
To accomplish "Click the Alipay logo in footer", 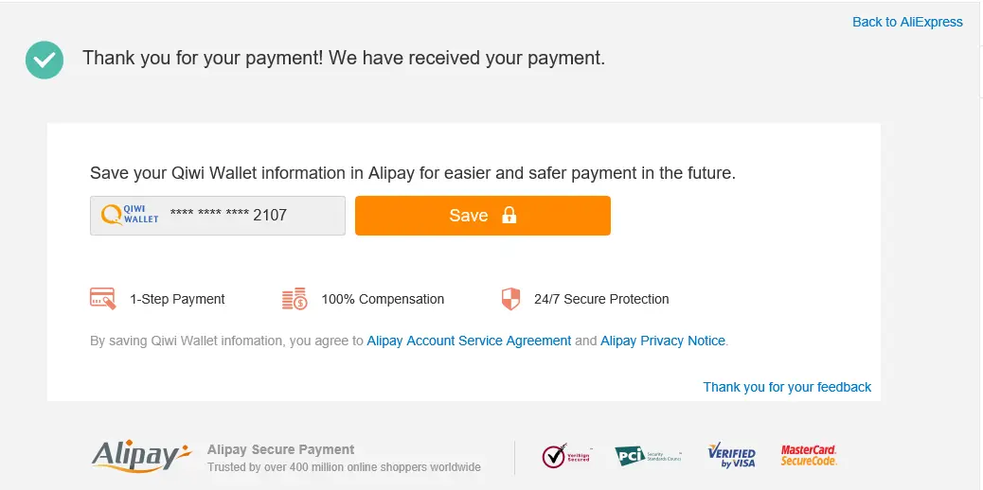I will point(141,456).
